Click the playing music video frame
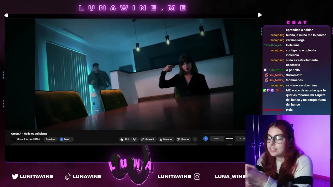Viewport: 333px width, 187px height. (134, 74)
